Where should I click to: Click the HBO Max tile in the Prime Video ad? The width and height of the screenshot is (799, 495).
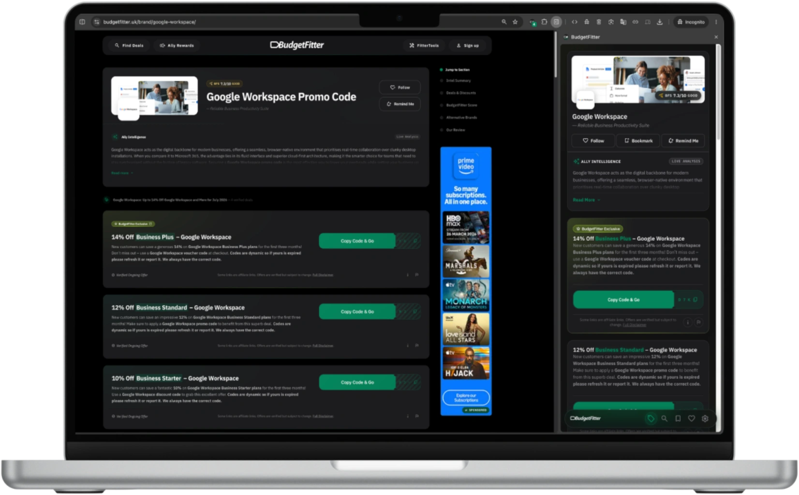[x=466, y=227]
